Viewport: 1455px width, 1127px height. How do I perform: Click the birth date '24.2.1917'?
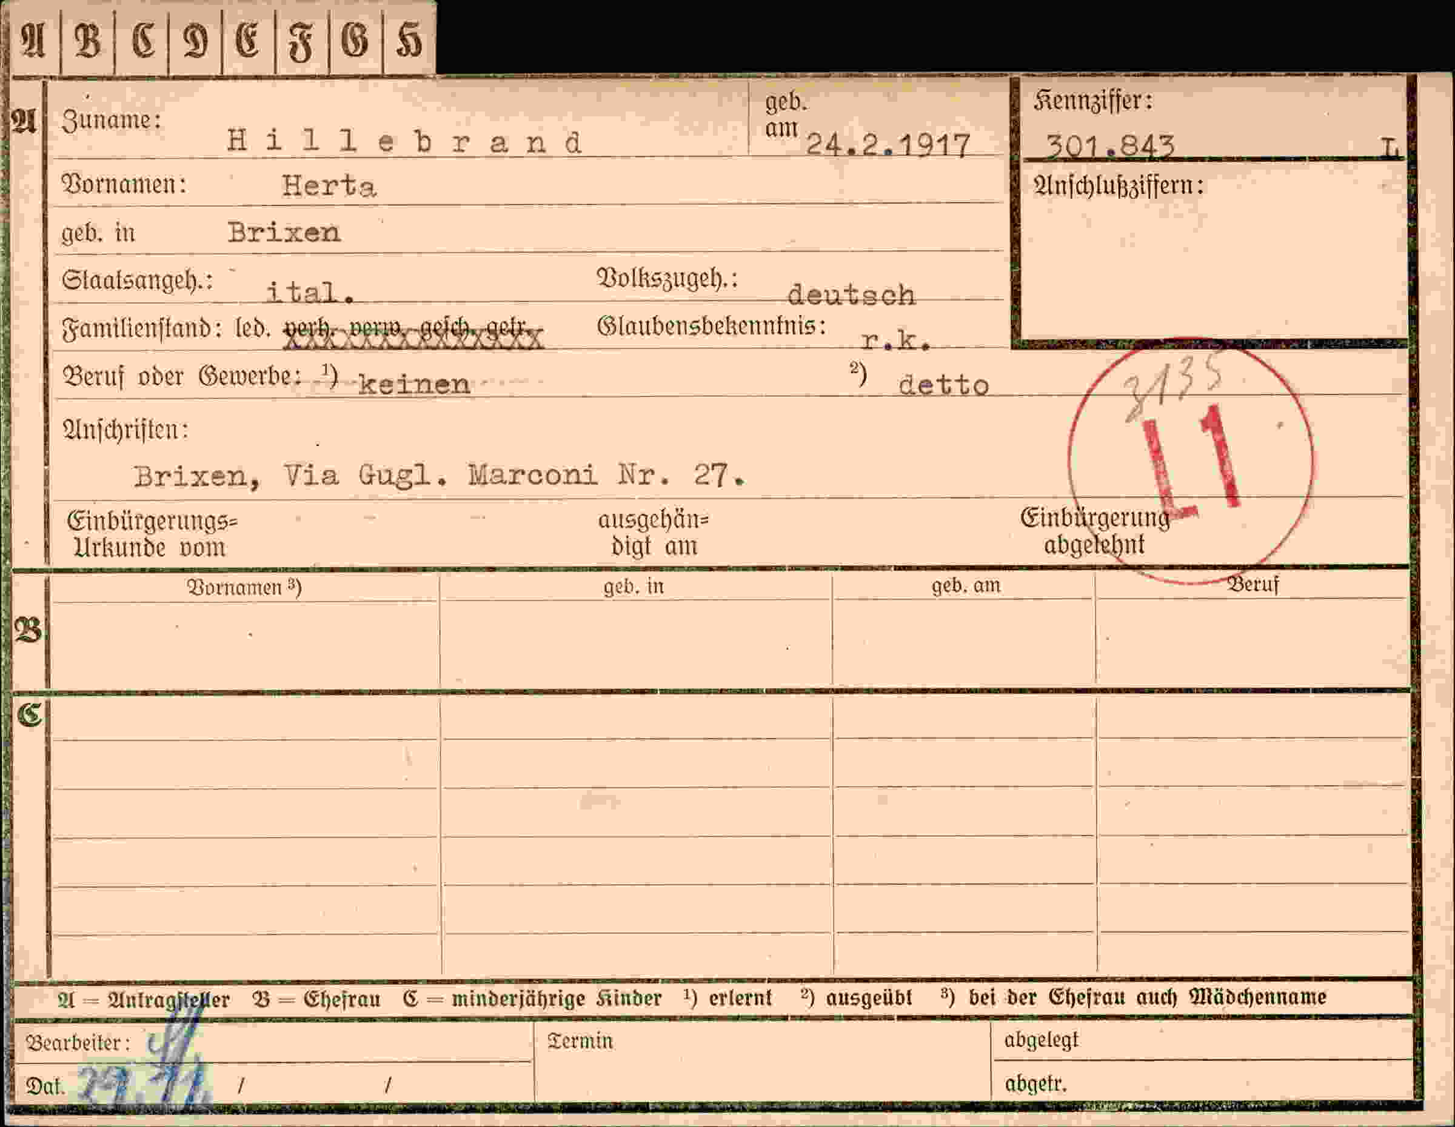click(888, 144)
